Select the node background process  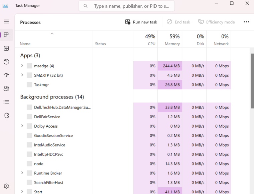pyautogui.click(x=39, y=164)
